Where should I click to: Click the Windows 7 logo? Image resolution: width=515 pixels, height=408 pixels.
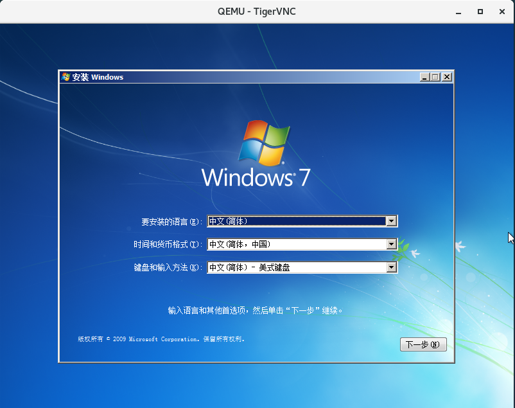(x=256, y=154)
